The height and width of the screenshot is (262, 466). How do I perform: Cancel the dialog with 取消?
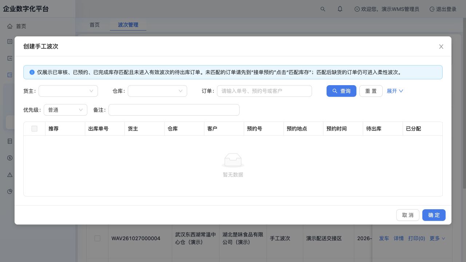click(408, 215)
